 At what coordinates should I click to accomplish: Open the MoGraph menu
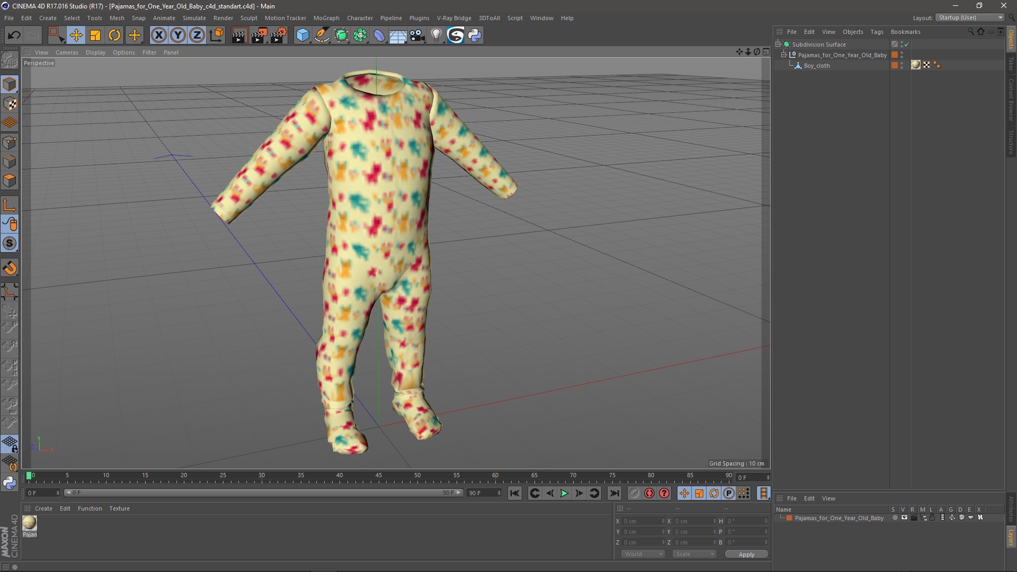coord(326,17)
